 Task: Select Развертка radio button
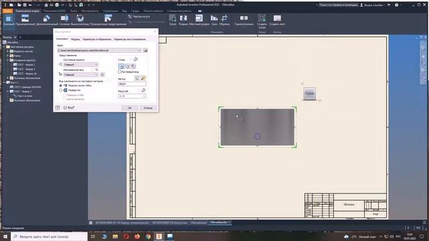(61, 90)
